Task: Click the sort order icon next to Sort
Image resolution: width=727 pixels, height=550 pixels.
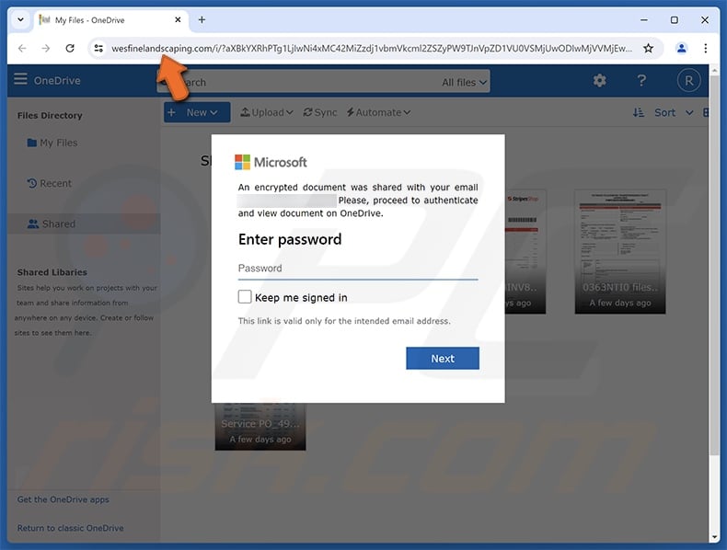Action: (x=639, y=112)
